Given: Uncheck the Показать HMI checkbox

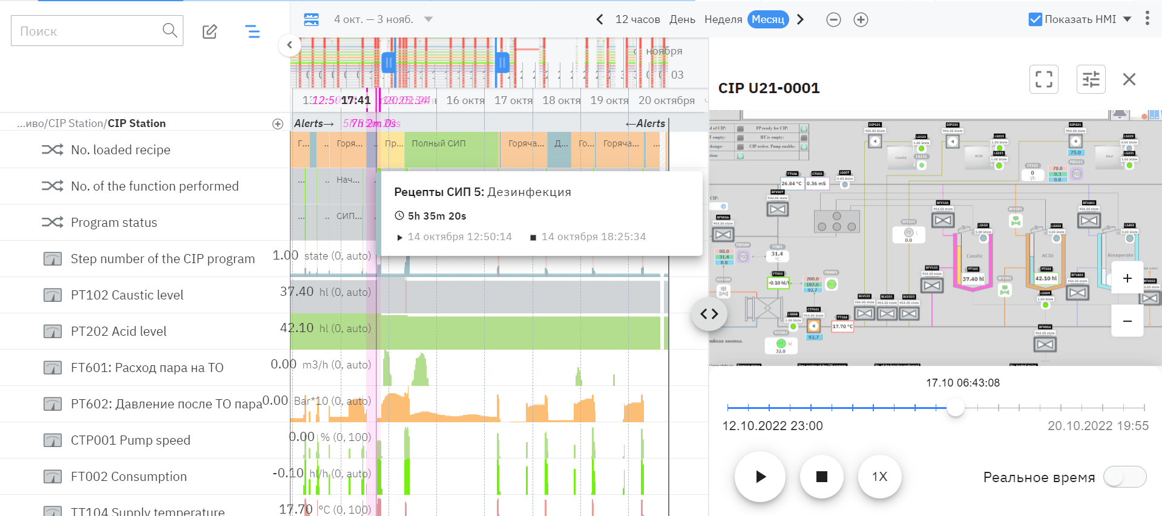Looking at the screenshot, I should pos(1035,19).
